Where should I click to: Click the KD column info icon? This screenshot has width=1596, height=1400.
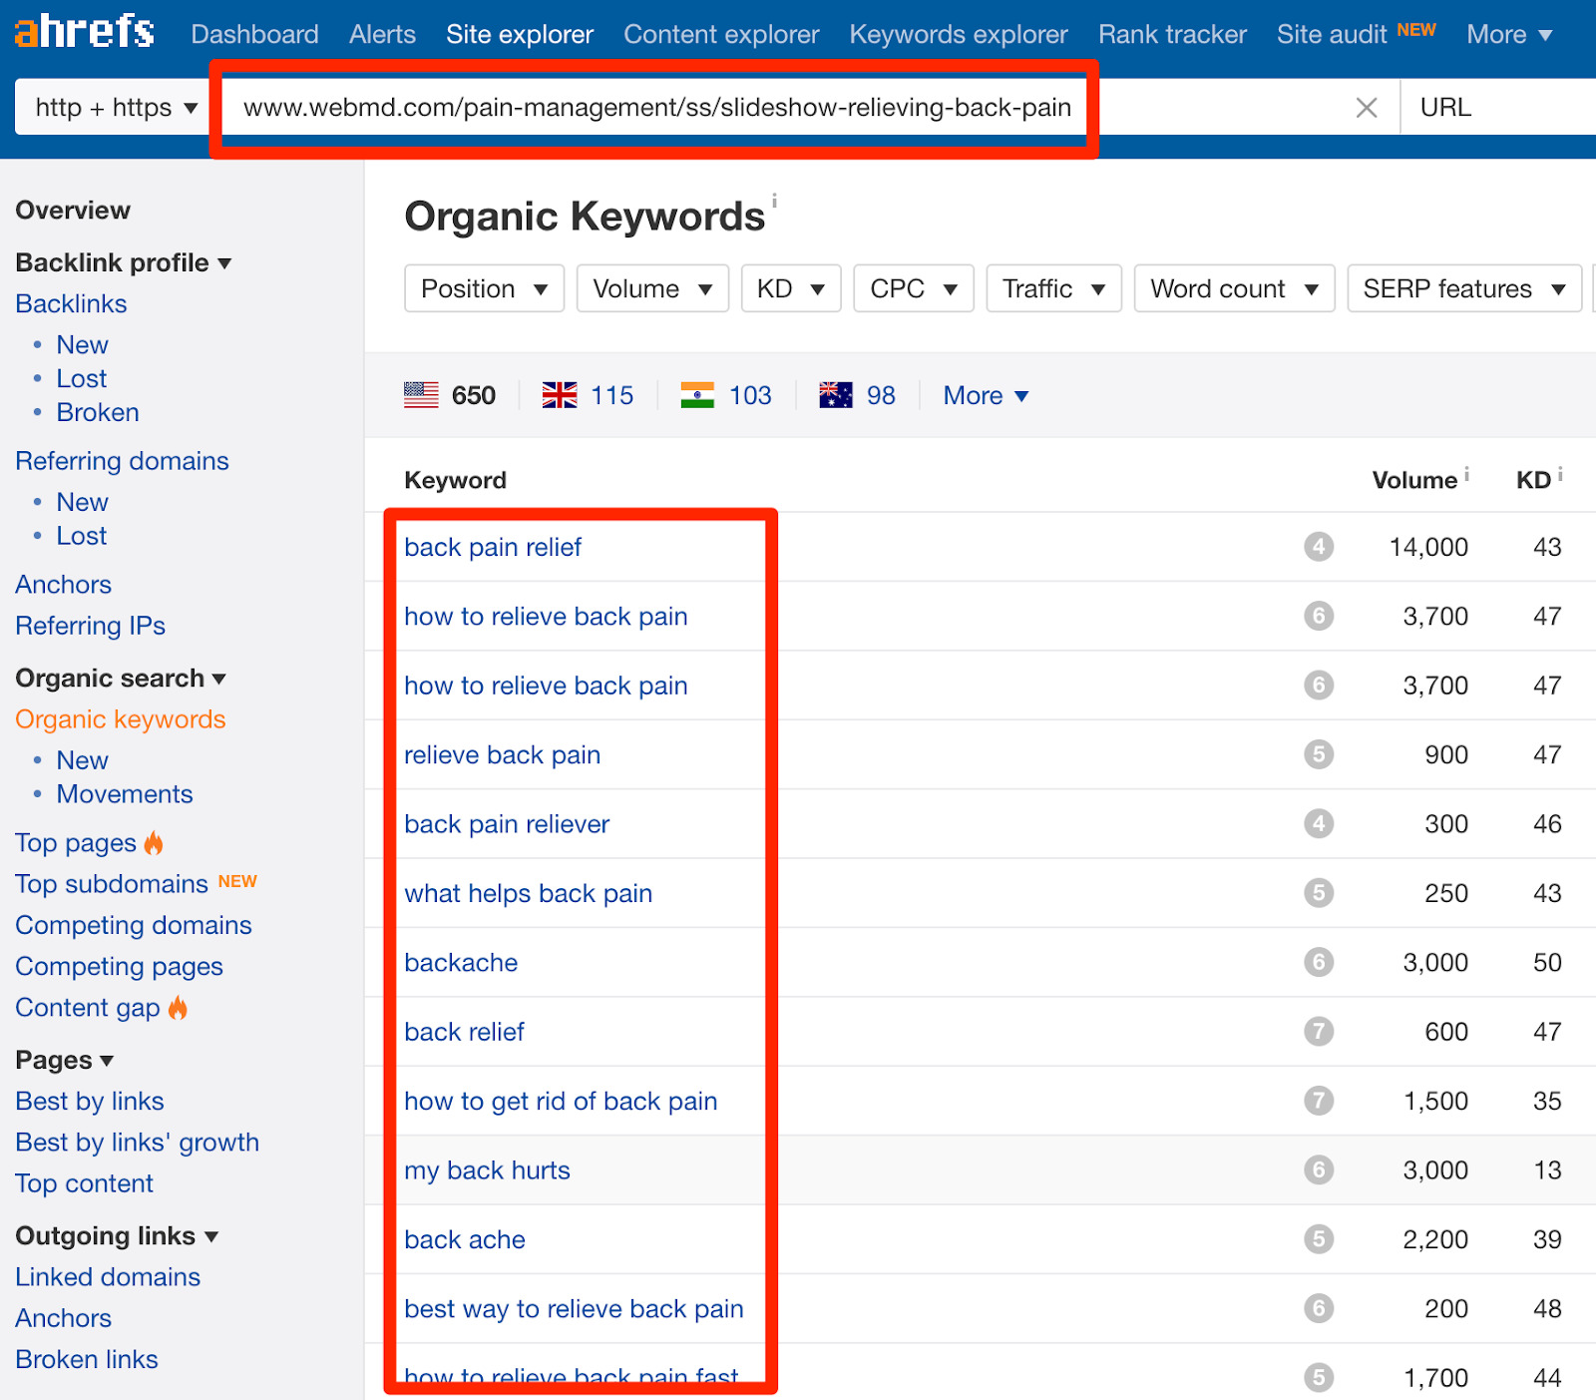[1560, 474]
